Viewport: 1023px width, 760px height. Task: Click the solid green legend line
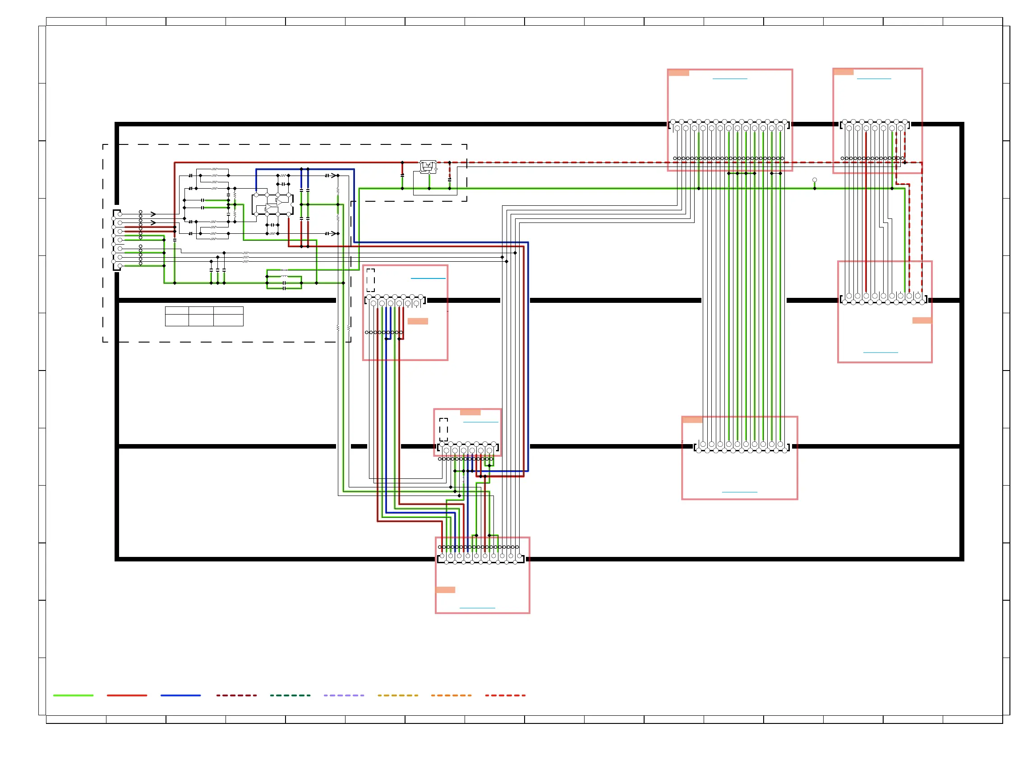pos(73,695)
